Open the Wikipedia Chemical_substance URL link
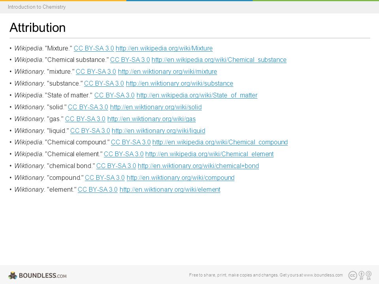379x284 pixels. coord(219,60)
